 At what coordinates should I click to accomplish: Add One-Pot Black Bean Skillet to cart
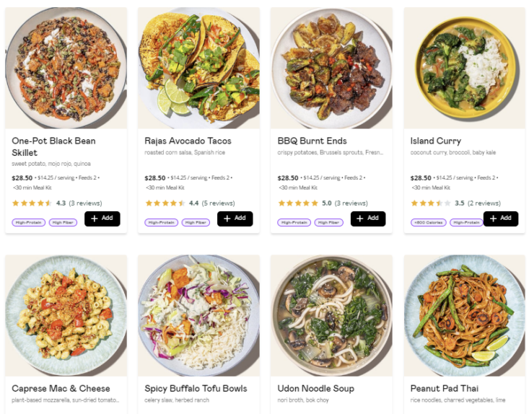click(102, 219)
